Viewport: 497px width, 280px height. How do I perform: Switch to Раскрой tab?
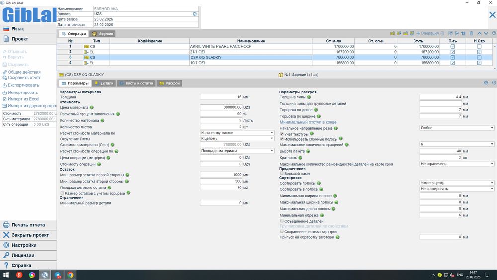(x=169, y=83)
